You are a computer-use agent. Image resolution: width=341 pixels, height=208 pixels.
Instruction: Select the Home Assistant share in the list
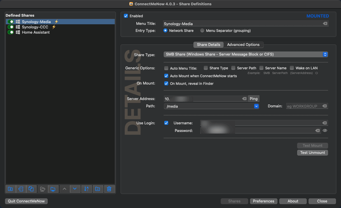(60, 32)
